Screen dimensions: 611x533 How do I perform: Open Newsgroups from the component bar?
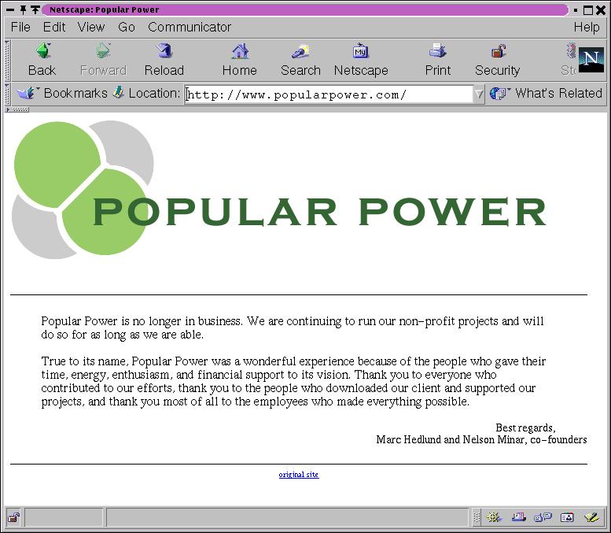point(543,518)
